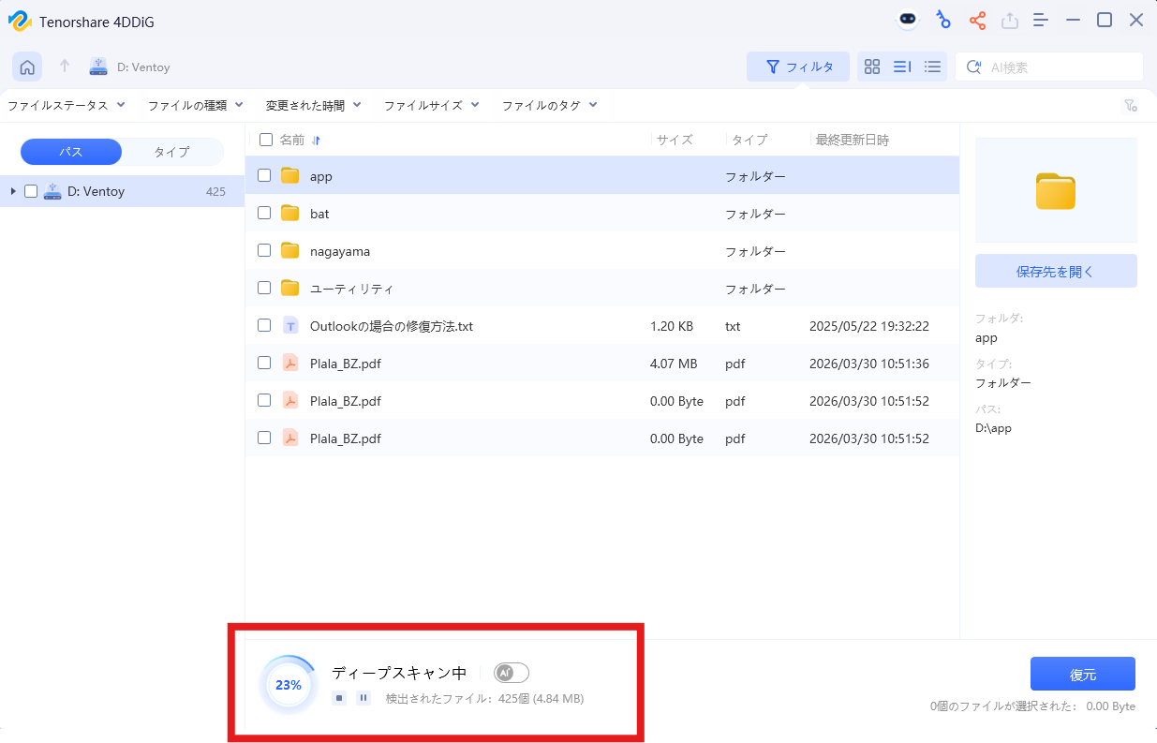Open the share icon in title bar
This screenshot has height=743, width=1157.
coord(977,20)
